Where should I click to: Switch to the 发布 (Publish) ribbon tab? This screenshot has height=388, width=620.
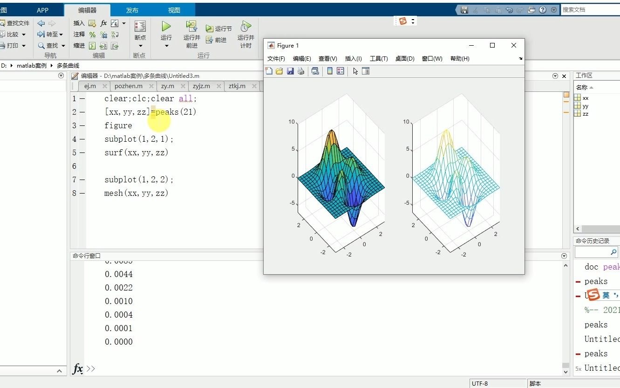pos(132,10)
